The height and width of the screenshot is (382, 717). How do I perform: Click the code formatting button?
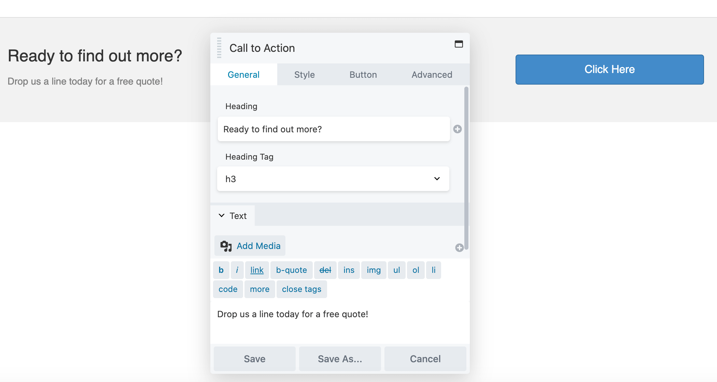[x=227, y=289]
